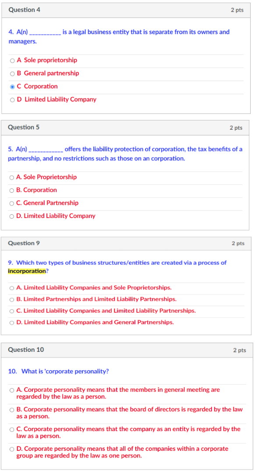Choose C. General Partnership for Question 5

11,203
